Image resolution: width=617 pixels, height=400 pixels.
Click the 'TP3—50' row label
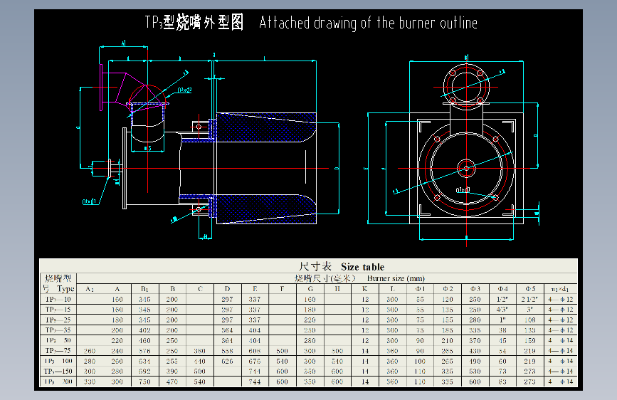58,340
